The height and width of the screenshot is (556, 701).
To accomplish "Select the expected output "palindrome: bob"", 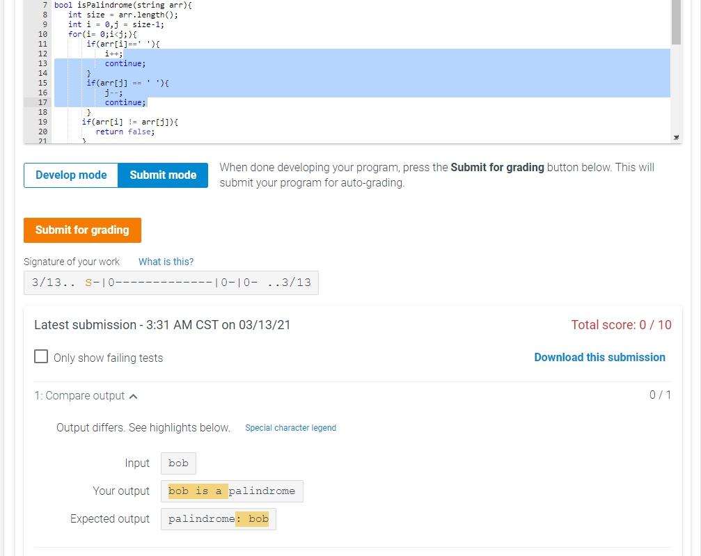I will pos(218,519).
